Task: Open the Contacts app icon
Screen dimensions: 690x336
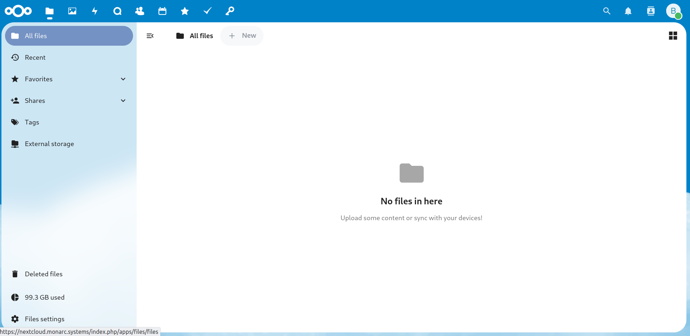Action: pyautogui.click(x=140, y=11)
